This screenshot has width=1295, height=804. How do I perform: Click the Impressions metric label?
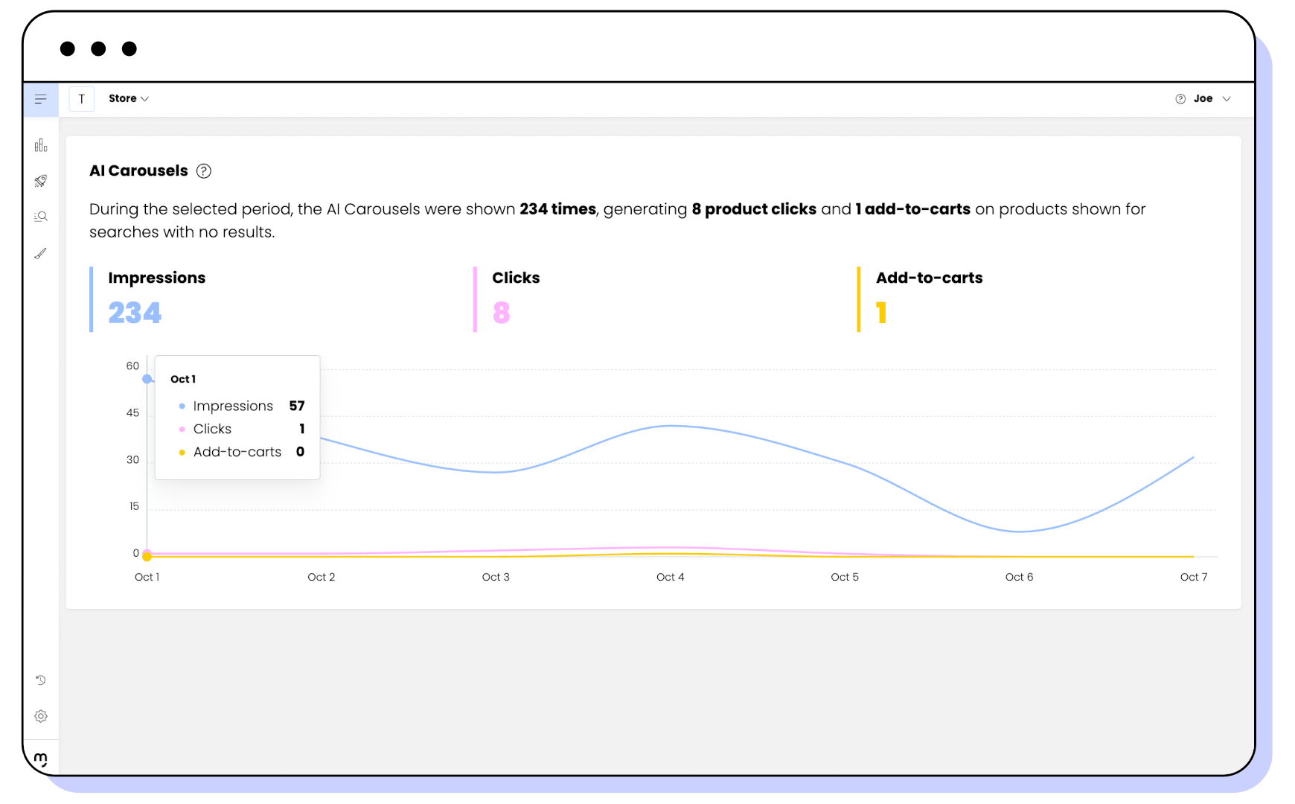(x=157, y=278)
